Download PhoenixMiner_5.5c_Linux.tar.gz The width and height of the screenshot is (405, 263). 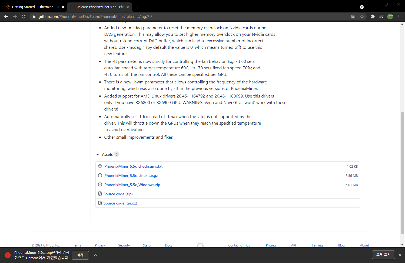point(131,176)
